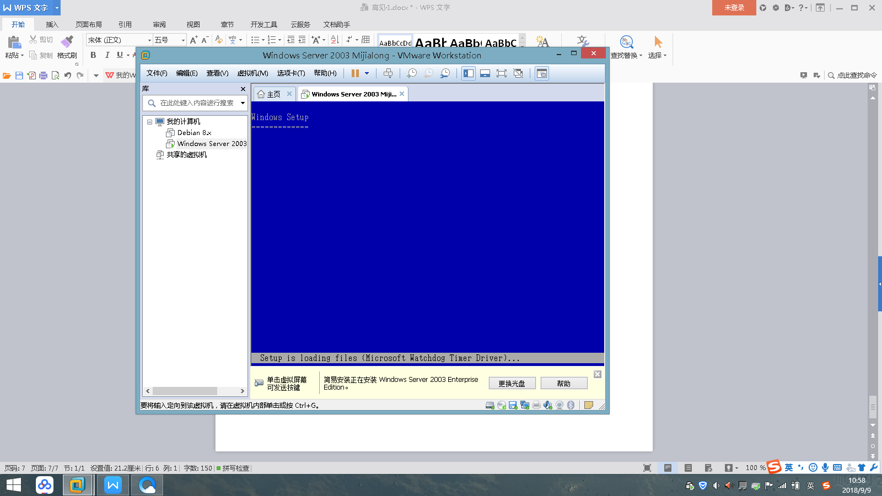The height and width of the screenshot is (496, 882).
Task: Click the VM CD/DVD drive status icon
Action: click(502, 405)
